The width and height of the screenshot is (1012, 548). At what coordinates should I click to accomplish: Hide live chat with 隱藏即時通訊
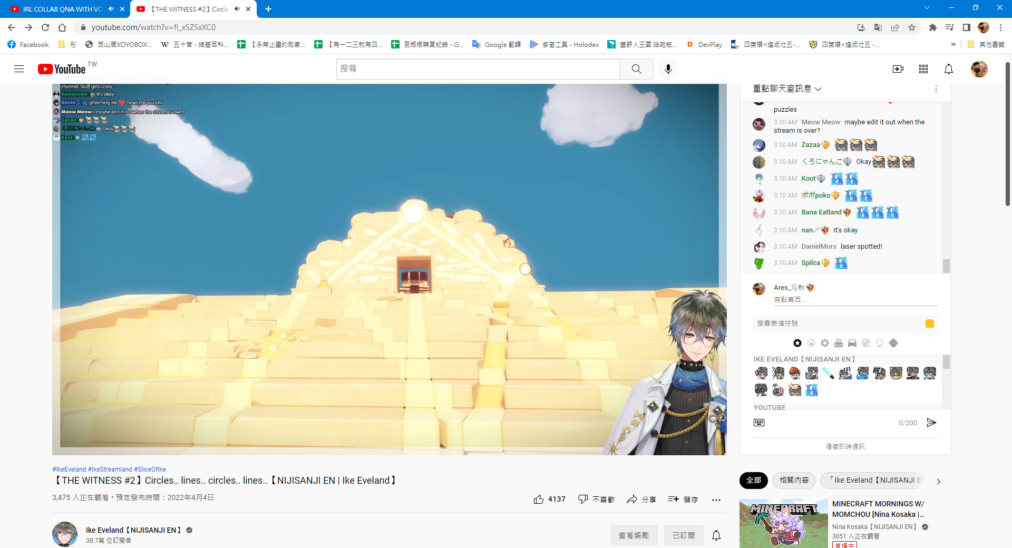coord(845,446)
